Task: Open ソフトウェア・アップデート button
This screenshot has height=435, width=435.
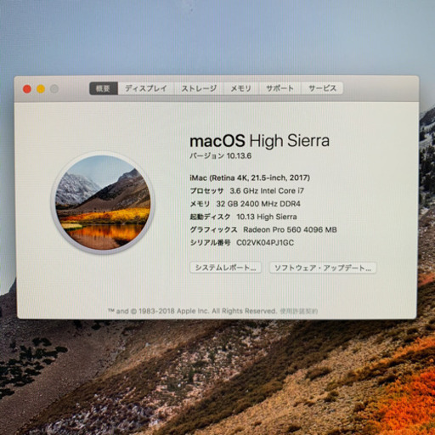Action: [x=323, y=268]
